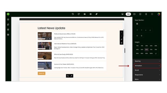Open Science & Tech Radar news item
This screenshot has height=93, width=167.
point(71,66)
